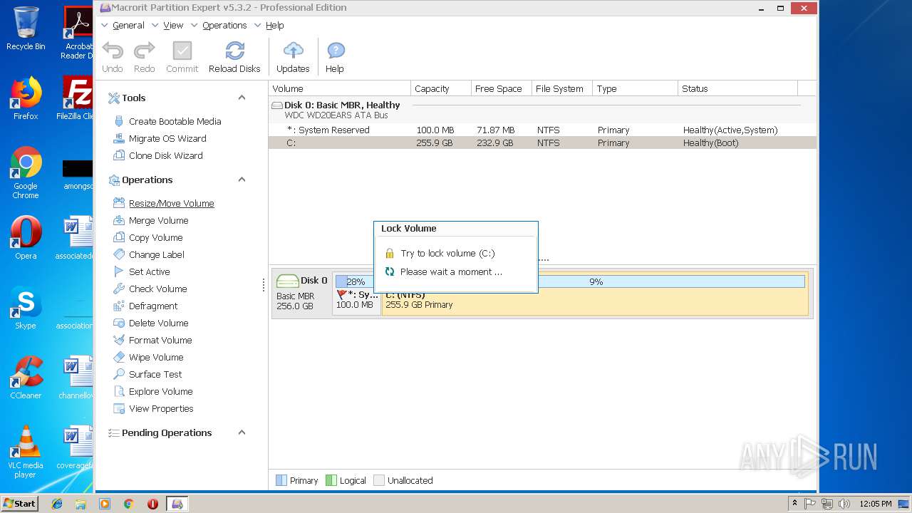Click the Change Label tag icon
Viewport: 912px width, 513px height.
[x=119, y=254]
